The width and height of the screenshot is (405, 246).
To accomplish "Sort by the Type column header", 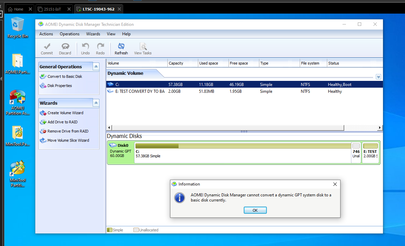I will [x=279, y=63].
